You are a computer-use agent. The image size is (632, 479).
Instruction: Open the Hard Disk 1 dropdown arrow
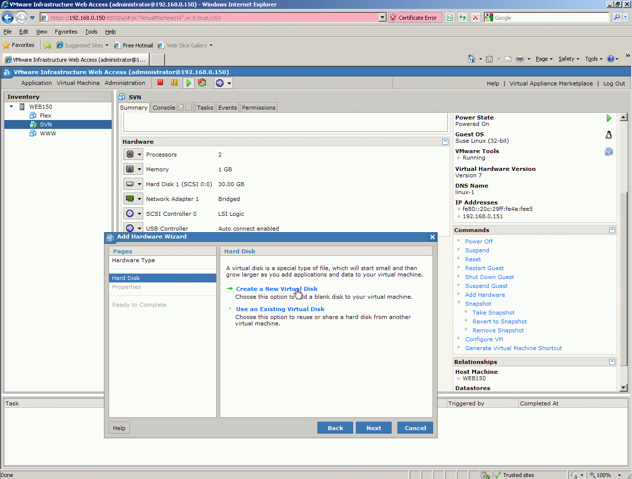pyautogui.click(x=139, y=184)
